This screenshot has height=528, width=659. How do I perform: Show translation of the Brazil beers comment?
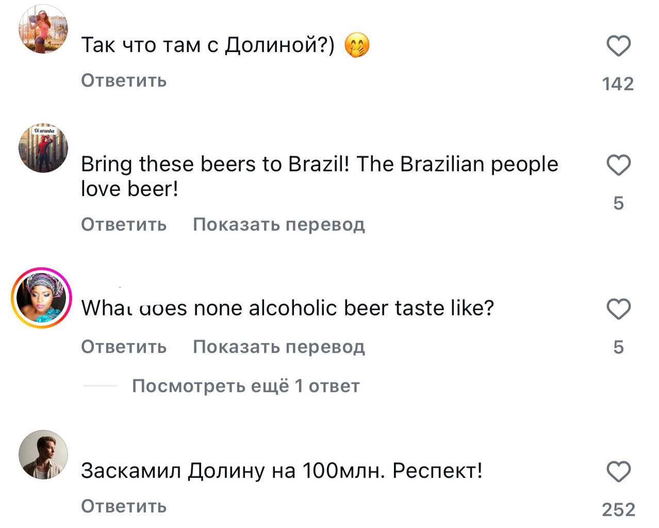(x=278, y=225)
